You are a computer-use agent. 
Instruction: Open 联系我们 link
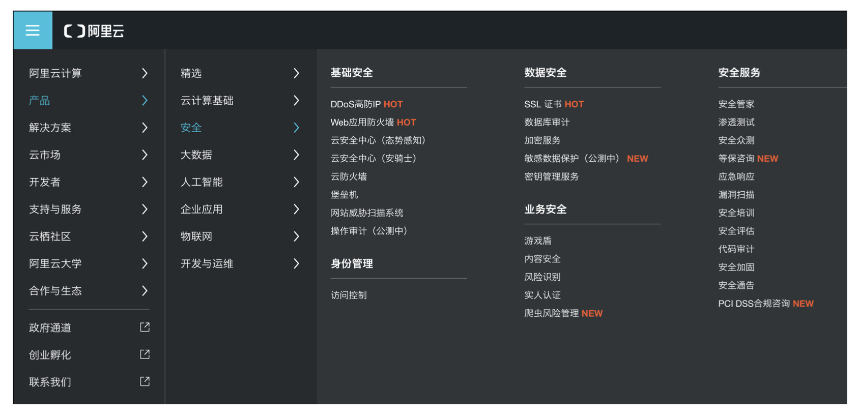50,382
